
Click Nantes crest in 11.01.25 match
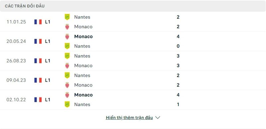pyautogui.click(x=67, y=17)
